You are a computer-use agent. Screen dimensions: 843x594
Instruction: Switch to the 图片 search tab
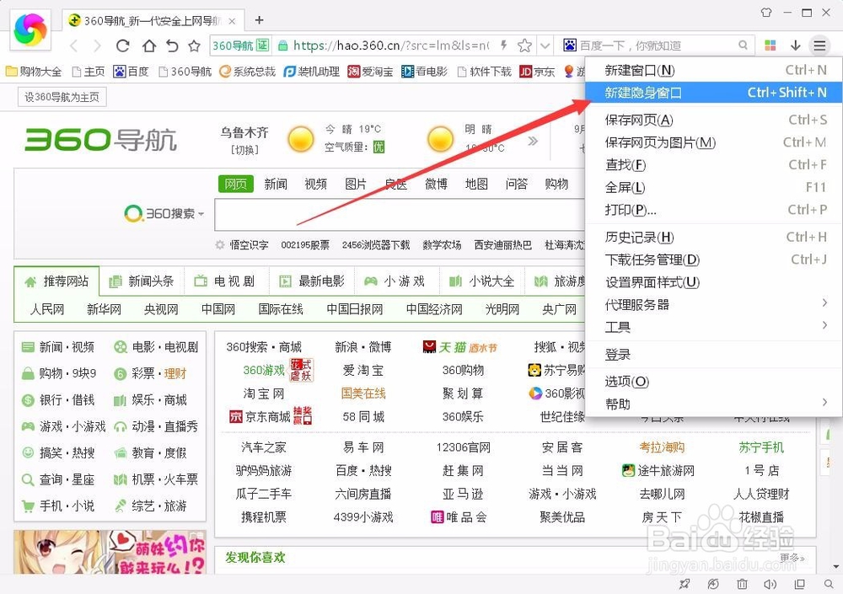356,185
